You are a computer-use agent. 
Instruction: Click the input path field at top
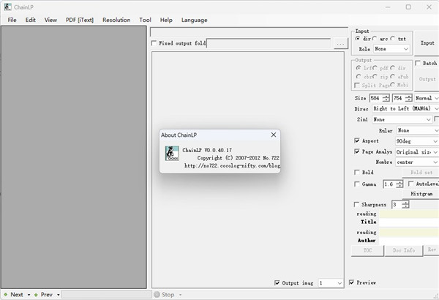click(x=249, y=32)
